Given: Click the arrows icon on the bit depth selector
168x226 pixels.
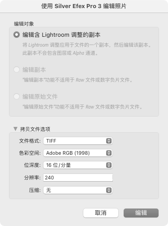Looking at the screenshot, I should pos(109,165).
